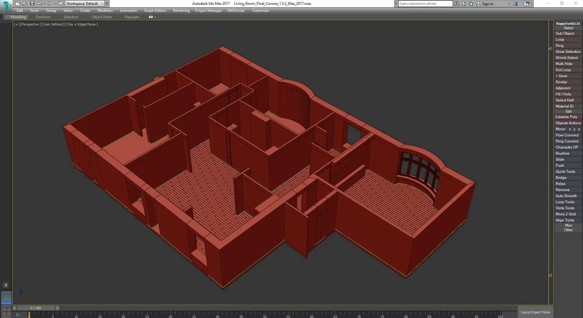Save the scene with the floppy icon
This screenshot has height=318, width=583.
(x=32, y=4)
